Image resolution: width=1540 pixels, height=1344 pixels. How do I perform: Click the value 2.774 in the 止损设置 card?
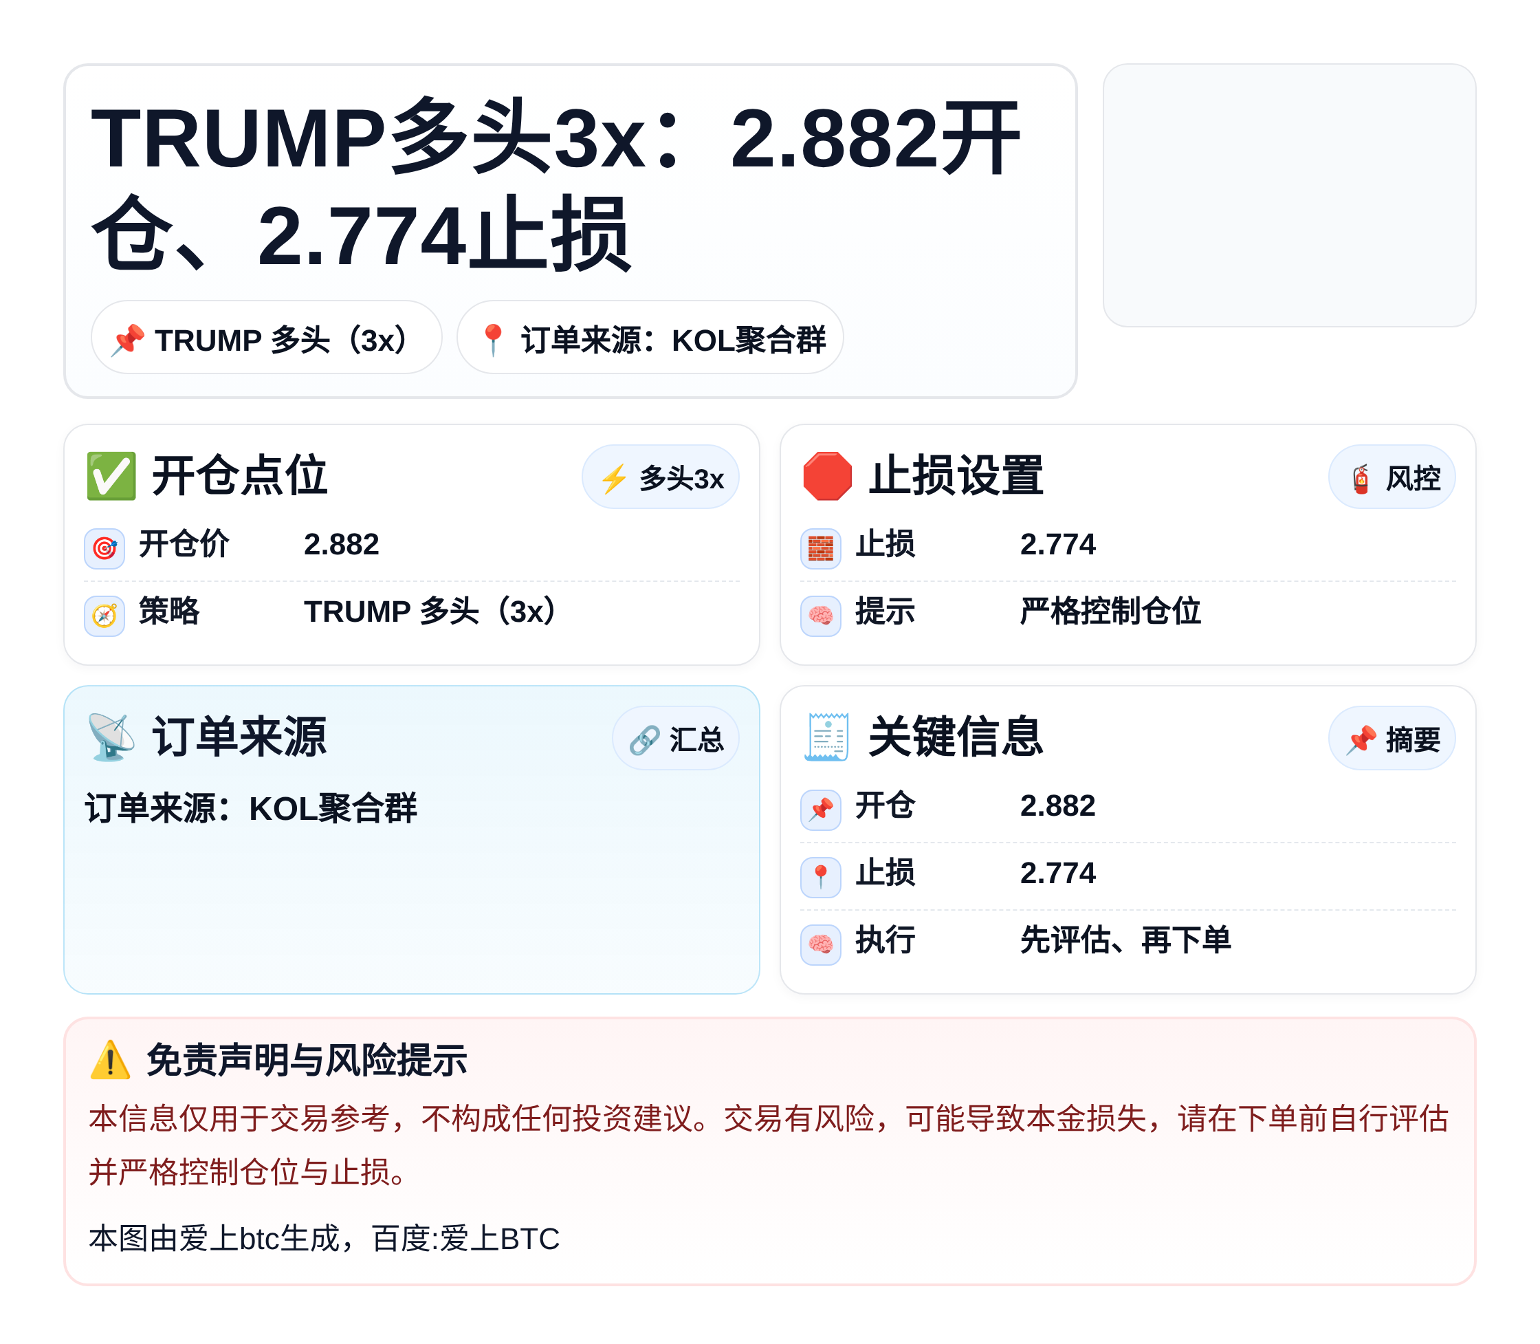1058,545
